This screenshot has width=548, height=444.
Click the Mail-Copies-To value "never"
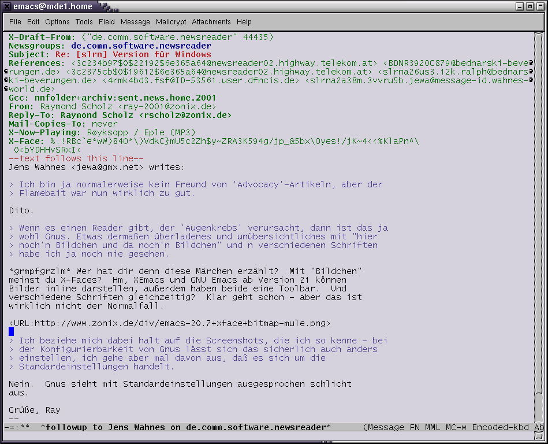pyautogui.click(x=105, y=124)
